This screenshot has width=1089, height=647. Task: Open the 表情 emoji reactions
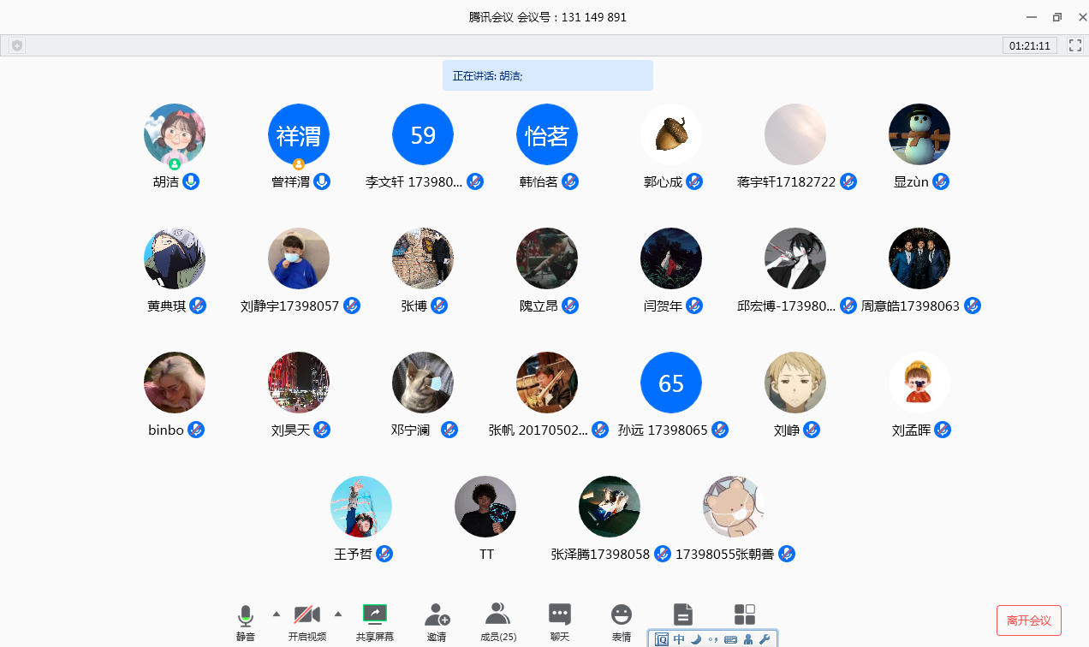tap(622, 620)
